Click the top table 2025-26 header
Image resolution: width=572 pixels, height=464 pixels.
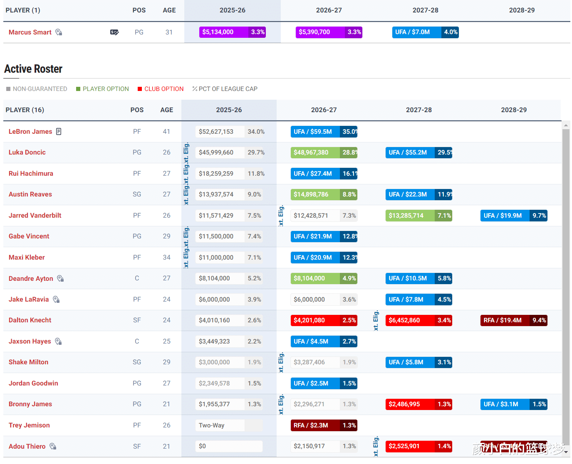coord(233,10)
